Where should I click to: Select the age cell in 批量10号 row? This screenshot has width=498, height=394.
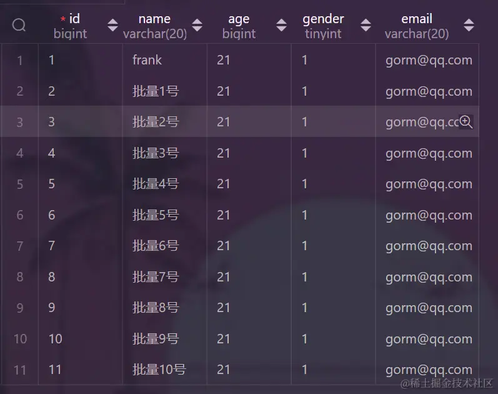pos(249,370)
